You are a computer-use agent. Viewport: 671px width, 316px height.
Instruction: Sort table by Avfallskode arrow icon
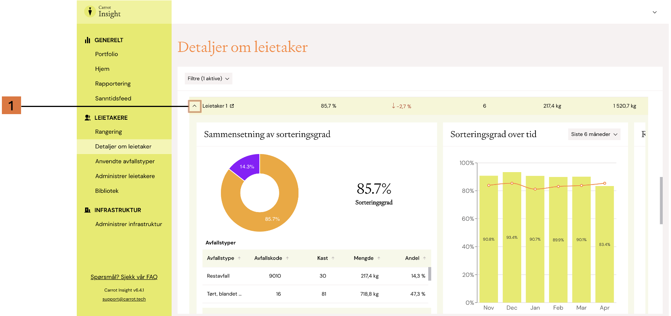(x=287, y=258)
